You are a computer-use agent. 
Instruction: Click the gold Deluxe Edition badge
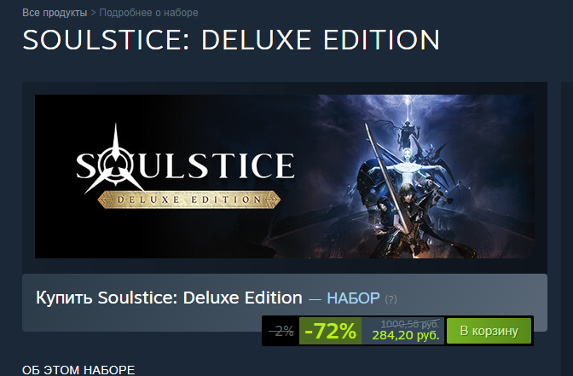tap(189, 200)
